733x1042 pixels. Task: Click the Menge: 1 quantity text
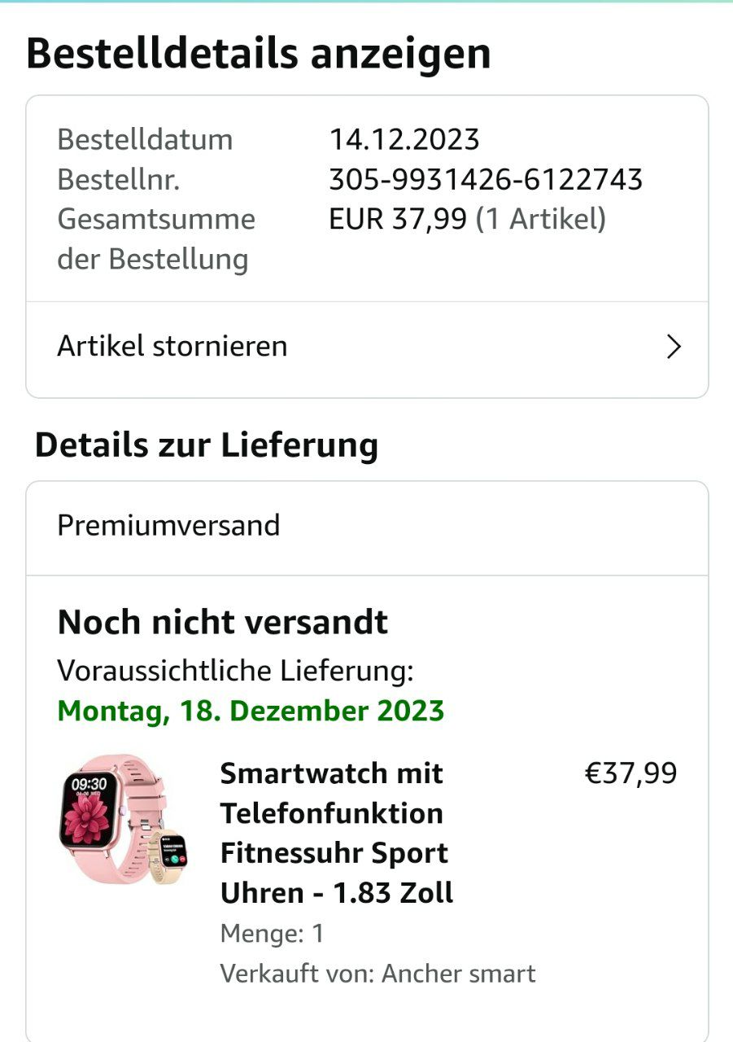point(273,934)
